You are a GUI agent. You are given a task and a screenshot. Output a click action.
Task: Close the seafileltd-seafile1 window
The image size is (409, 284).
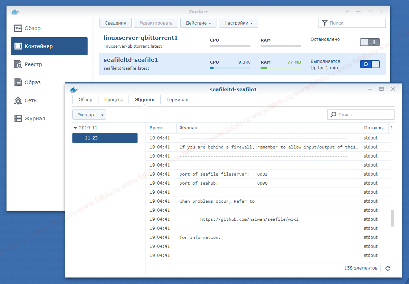tap(393, 89)
